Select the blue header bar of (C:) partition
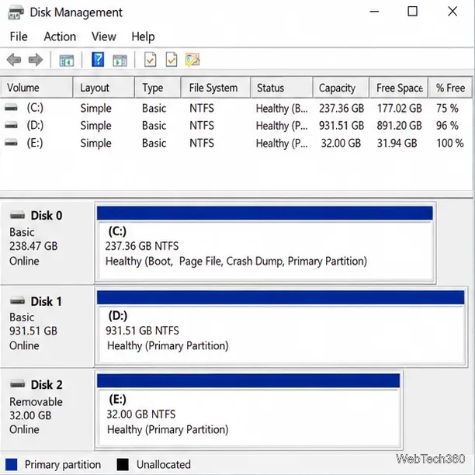The width and height of the screenshot is (475, 475). click(x=265, y=213)
